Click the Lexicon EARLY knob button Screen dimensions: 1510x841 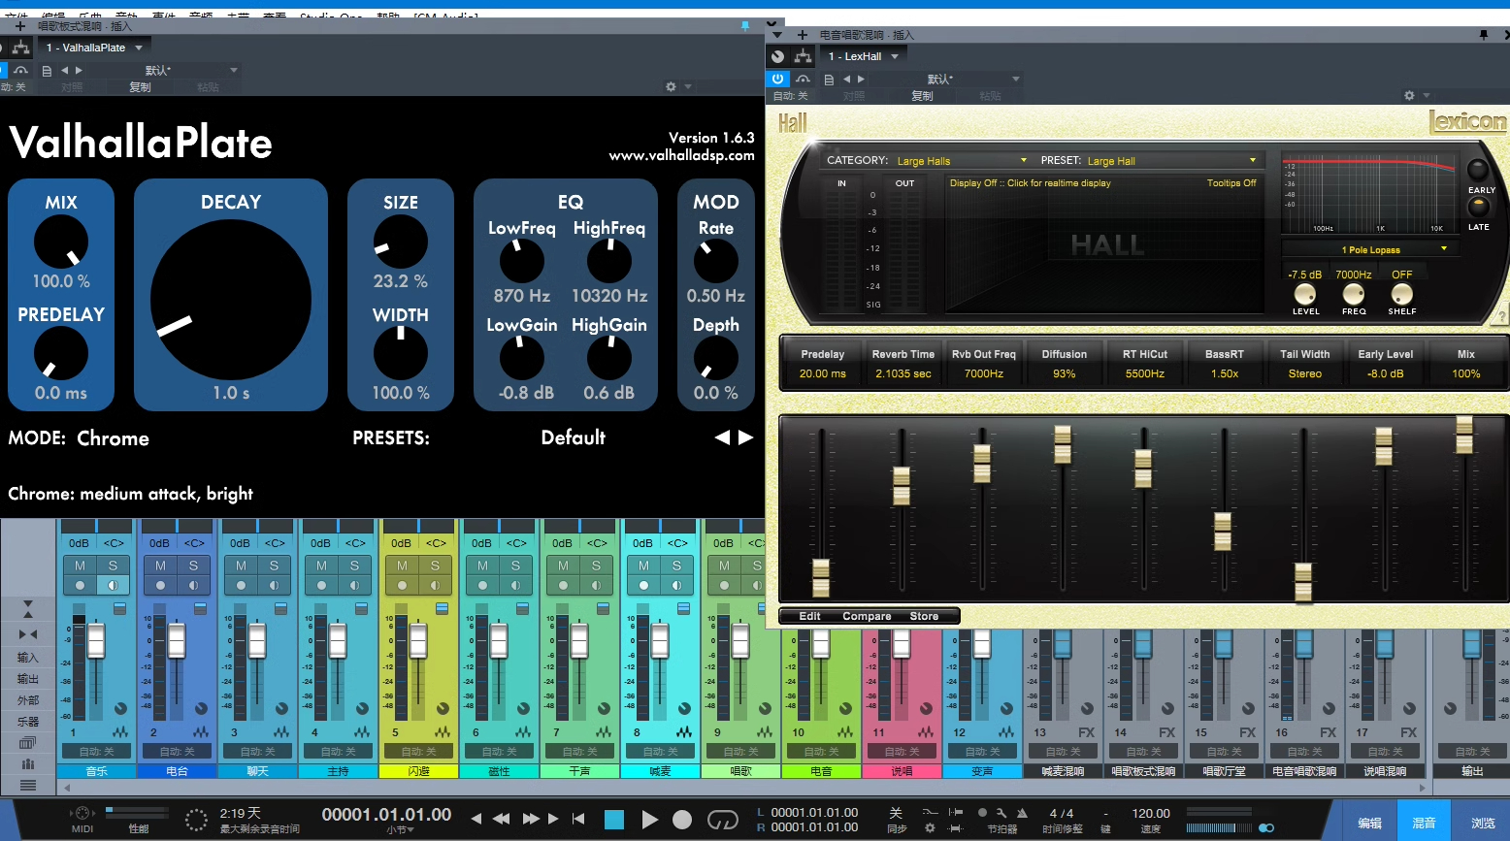tap(1478, 169)
